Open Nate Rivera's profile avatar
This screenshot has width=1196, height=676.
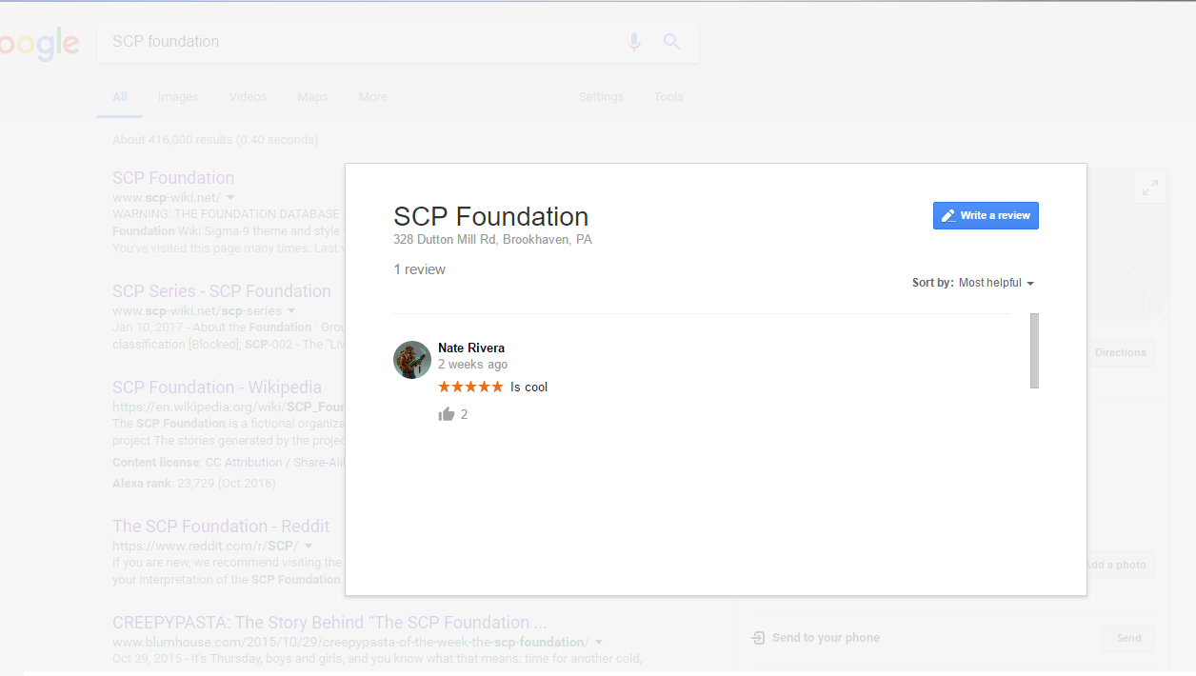coord(412,360)
